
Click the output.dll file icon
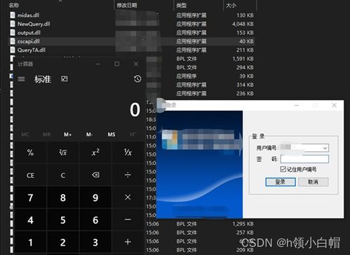13,32
